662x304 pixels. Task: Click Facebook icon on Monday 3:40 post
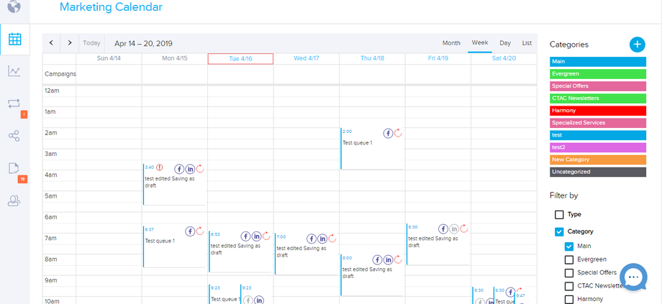179,169
